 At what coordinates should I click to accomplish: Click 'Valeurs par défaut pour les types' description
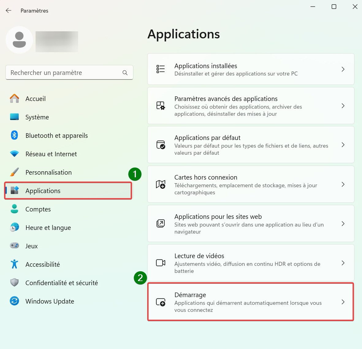click(x=251, y=149)
